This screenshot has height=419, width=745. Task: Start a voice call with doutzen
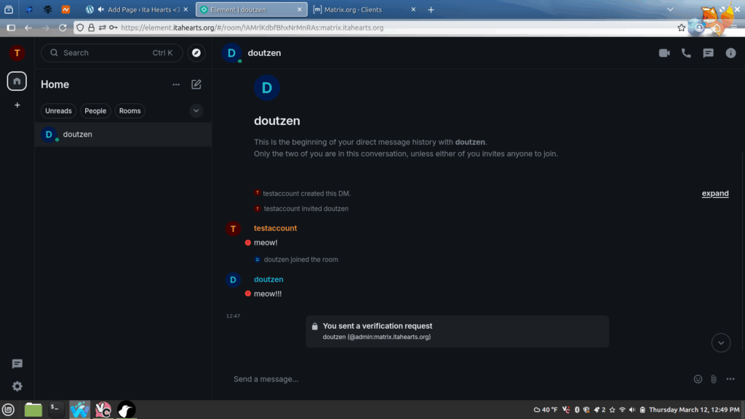point(685,53)
